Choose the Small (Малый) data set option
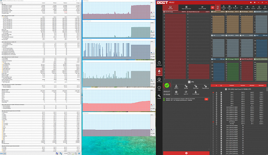 (x=186, y=87)
